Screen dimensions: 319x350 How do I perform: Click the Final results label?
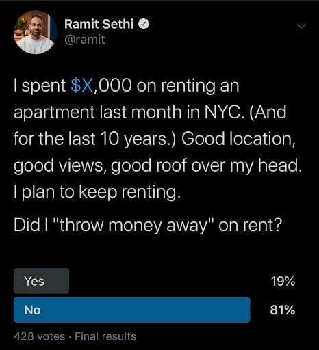105,336
